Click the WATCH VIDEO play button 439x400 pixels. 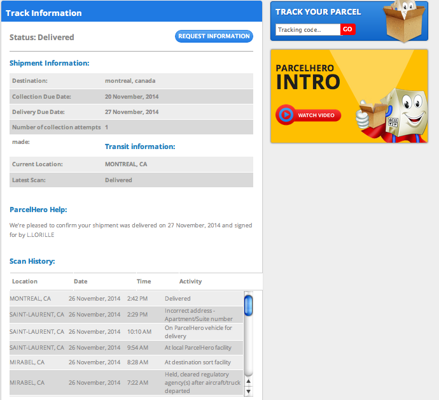308,115
